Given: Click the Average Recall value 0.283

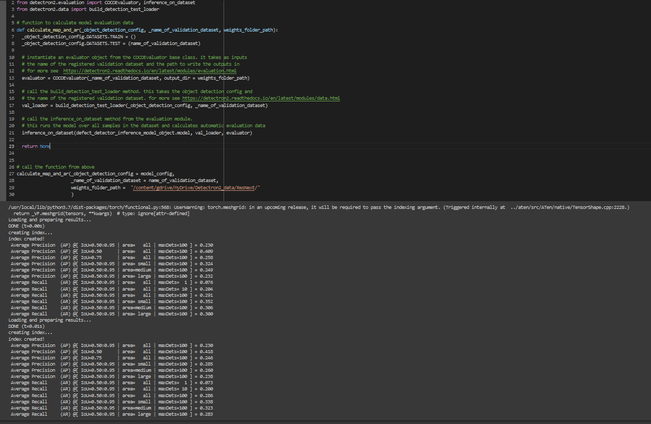Looking at the screenshot, I should (206, 414).
